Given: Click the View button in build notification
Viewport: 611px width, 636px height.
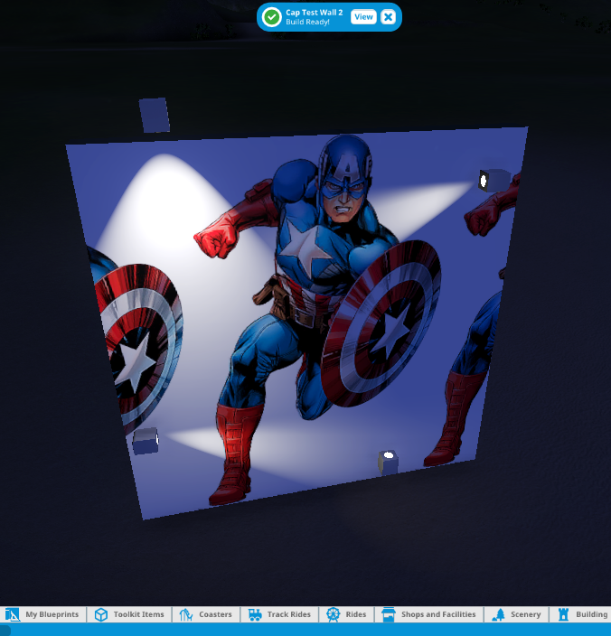Looking at the screenshot, I should pyautogui.click(x=363, y=17).
